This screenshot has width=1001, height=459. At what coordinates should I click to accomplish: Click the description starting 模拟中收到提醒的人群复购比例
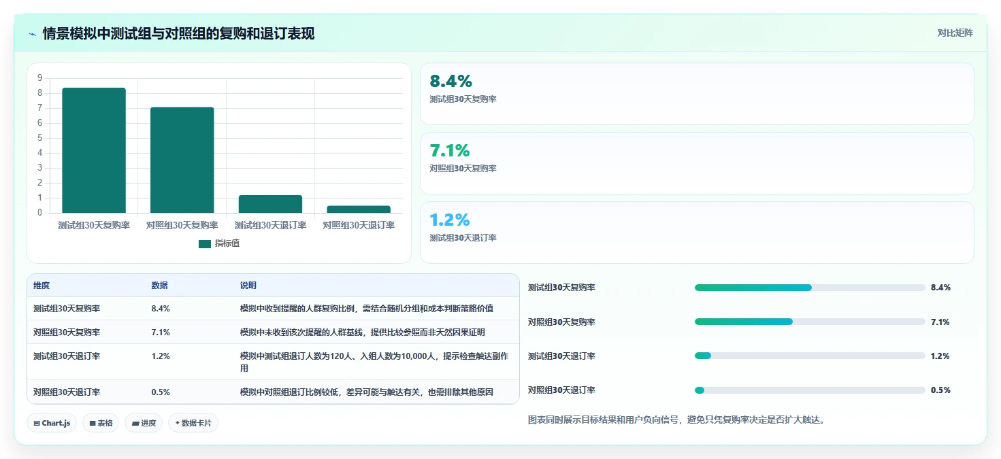367,309
